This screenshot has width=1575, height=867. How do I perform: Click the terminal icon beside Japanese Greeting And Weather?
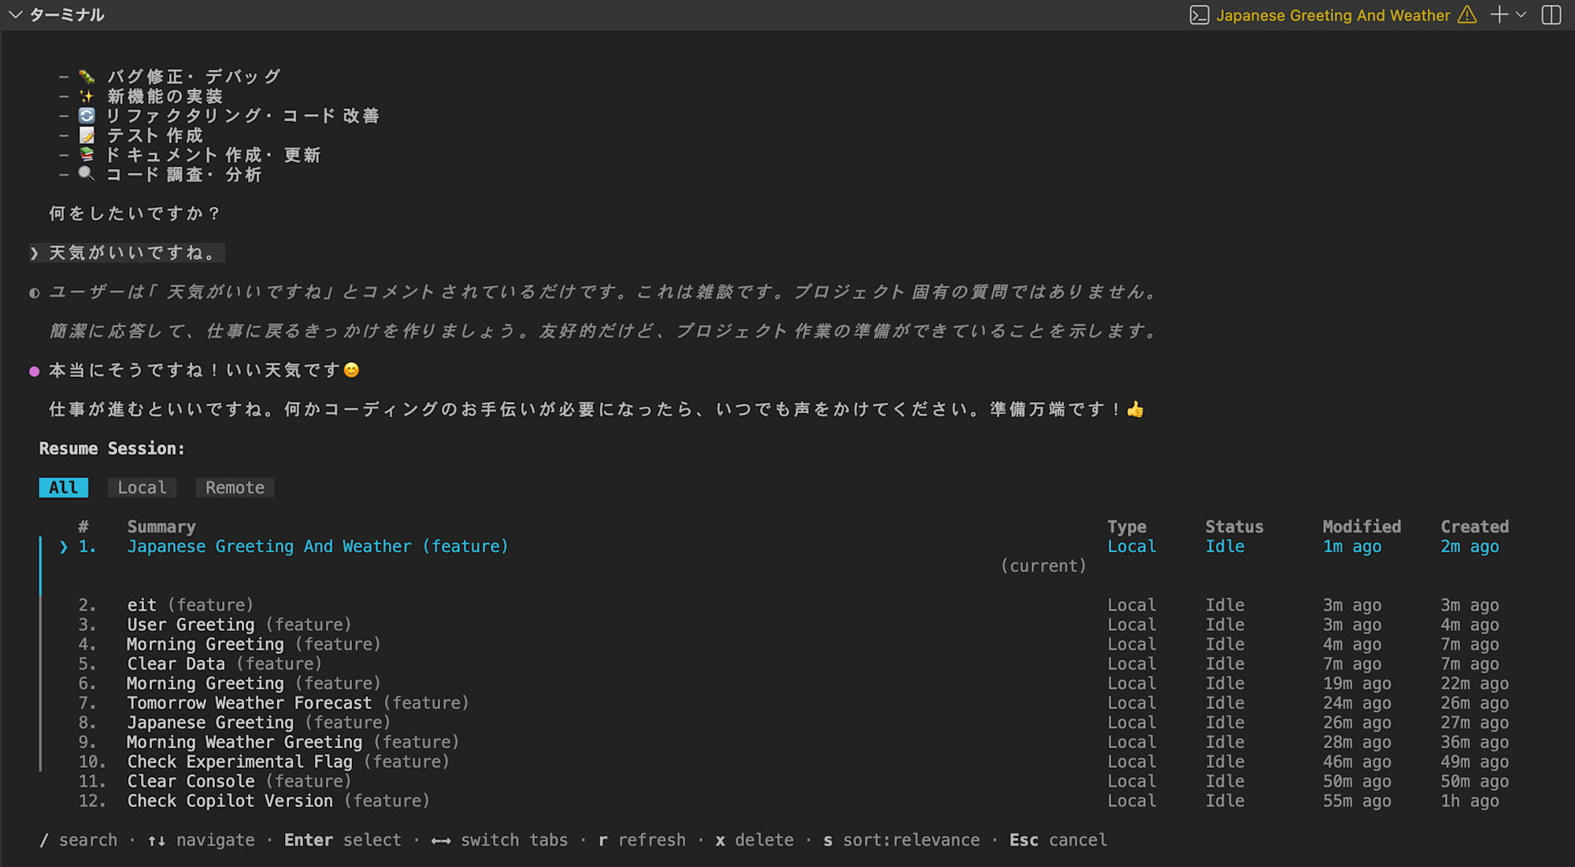pyautogui.click(x=1199, y=15)
